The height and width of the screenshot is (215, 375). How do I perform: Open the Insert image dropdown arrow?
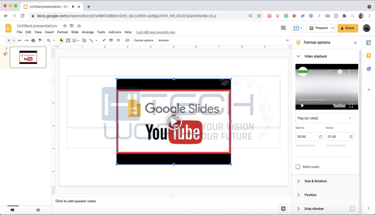click(78, 40)
